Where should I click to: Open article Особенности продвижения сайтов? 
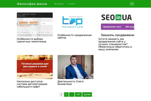point(74,36)
